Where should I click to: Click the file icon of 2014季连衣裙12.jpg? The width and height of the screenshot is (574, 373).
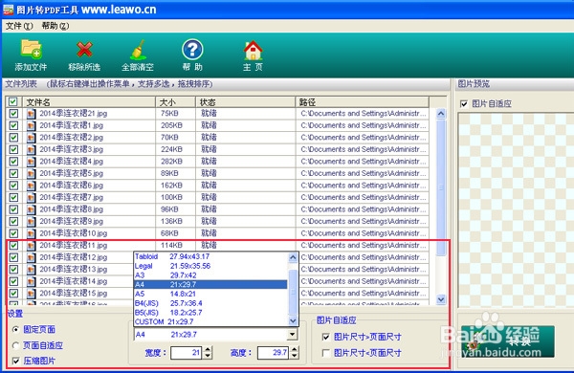(32, 257)
